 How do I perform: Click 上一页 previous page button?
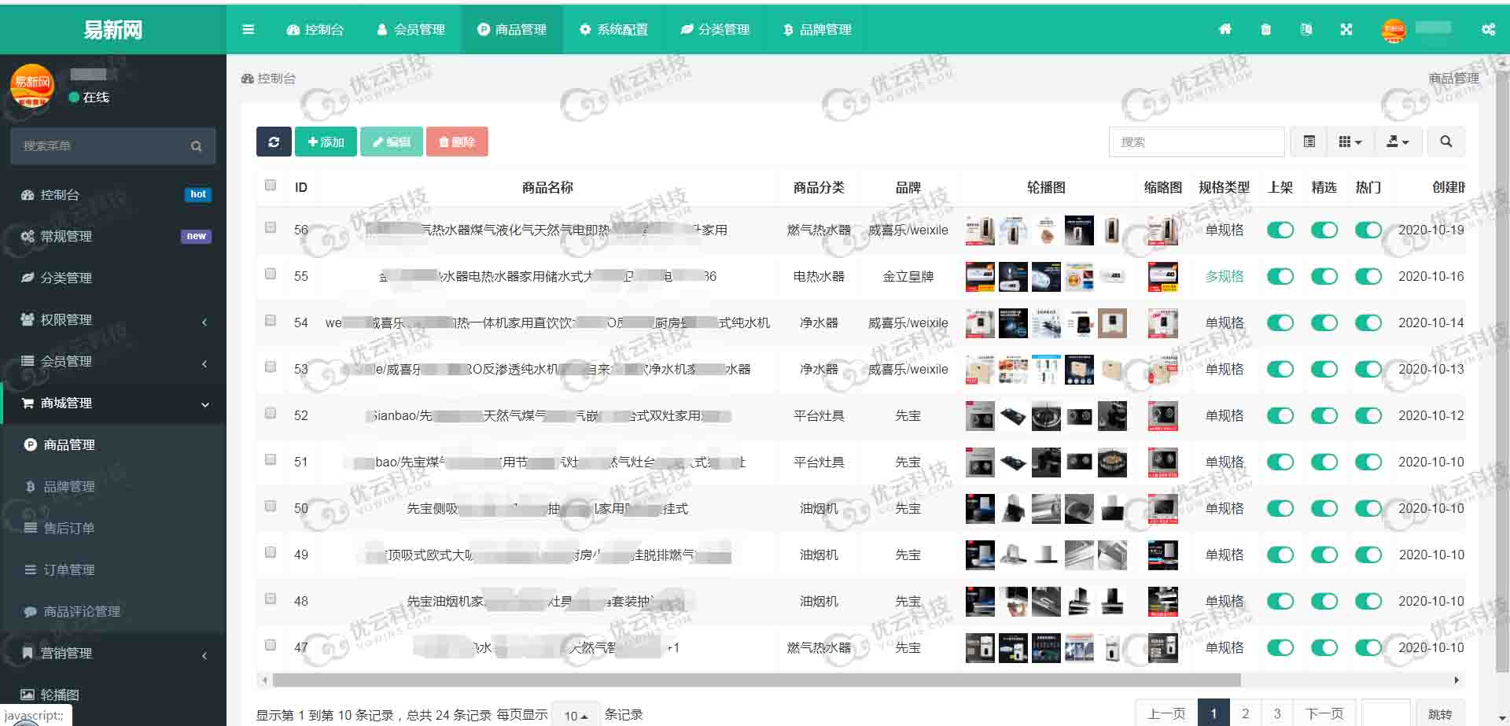click(1166, 713)
